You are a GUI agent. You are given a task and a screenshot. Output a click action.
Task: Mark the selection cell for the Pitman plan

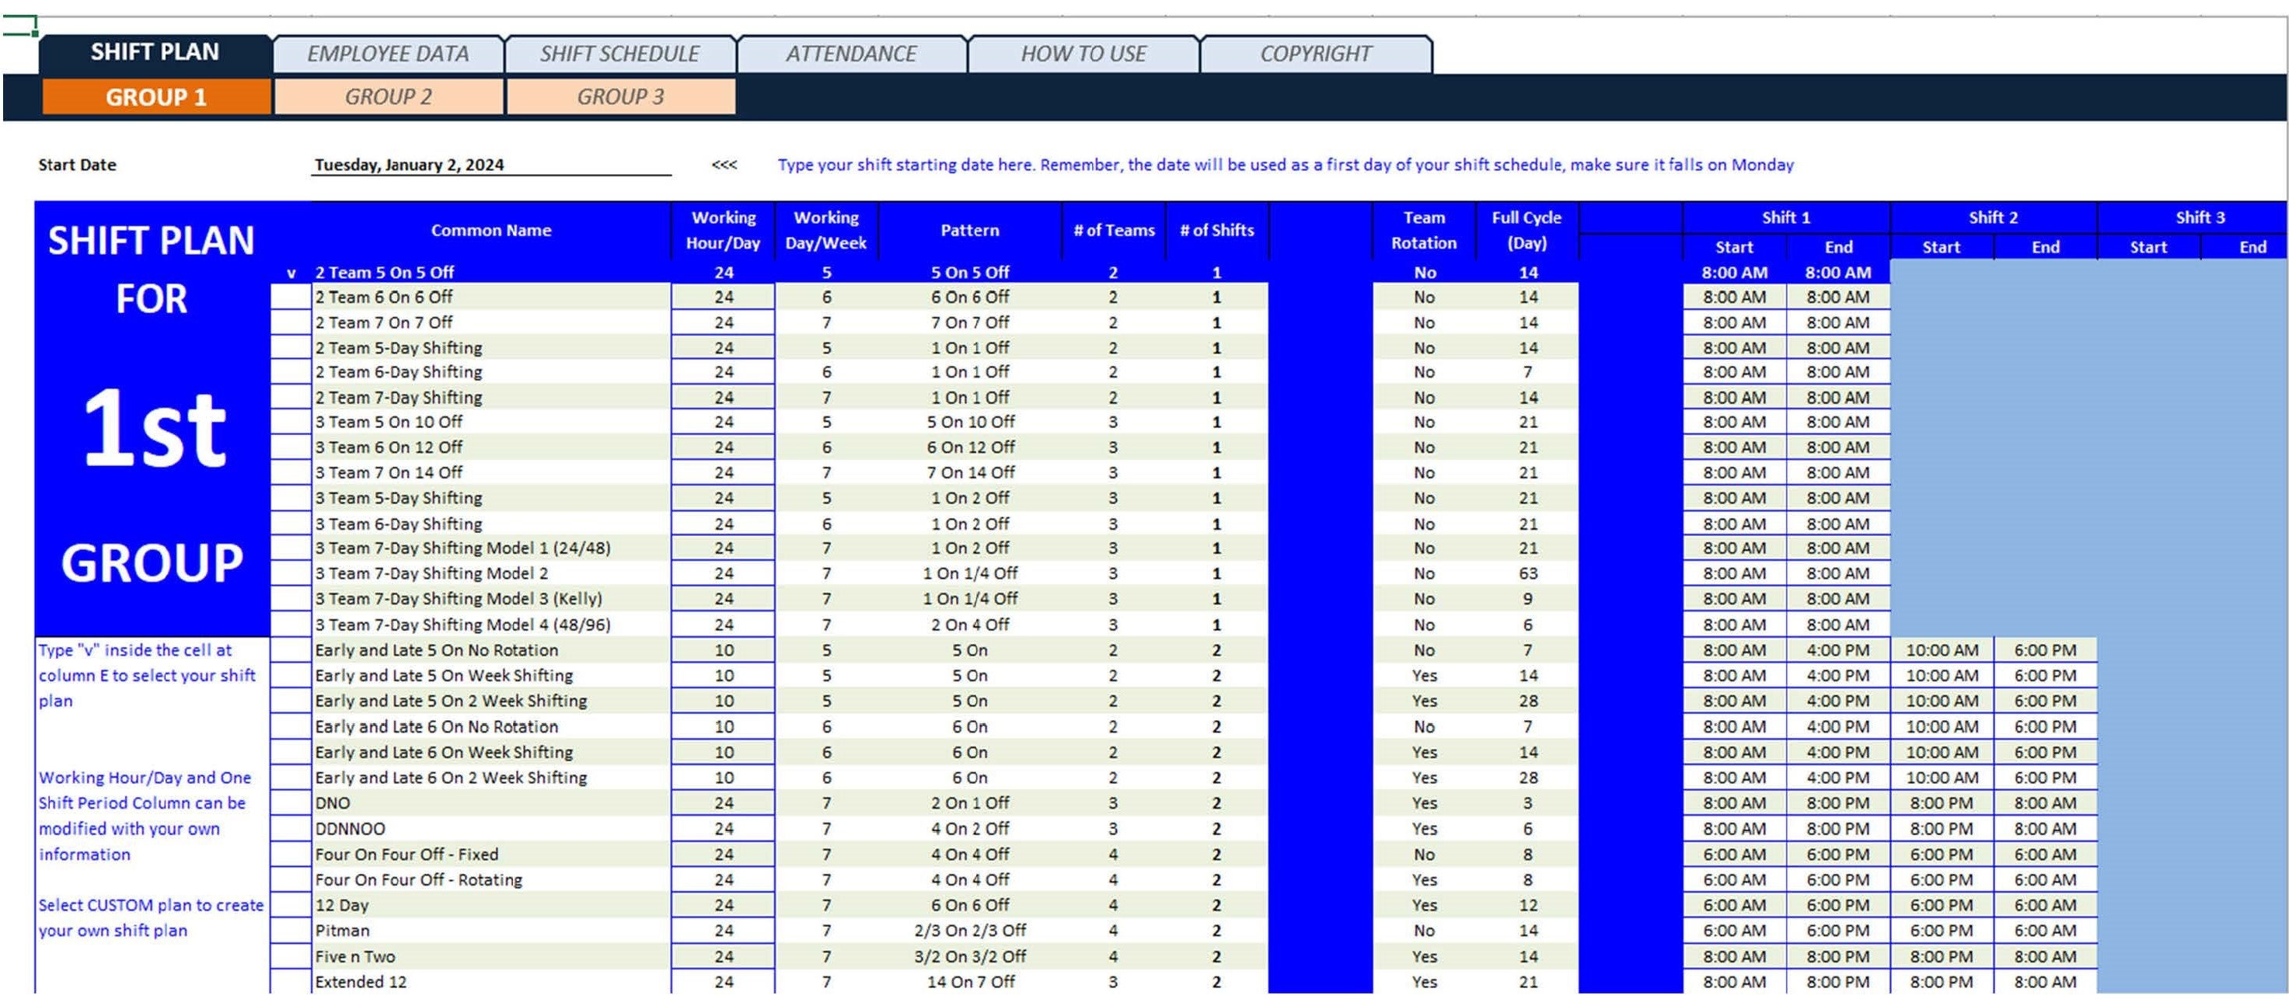pos(291,931)
